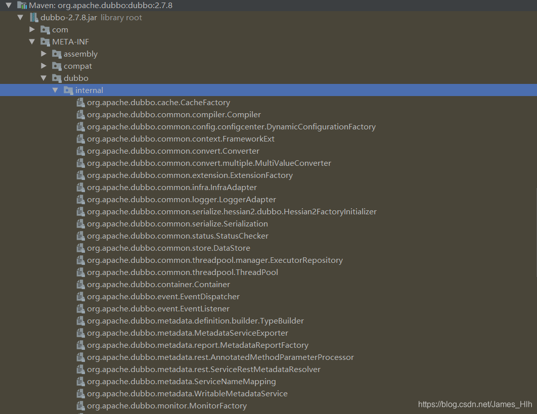Collapse the META-INF folder arrow

[x=32, y=41]
